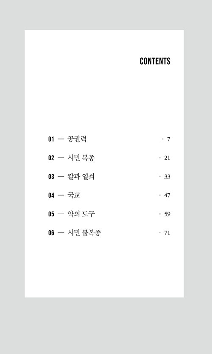
Task: Click page number 21
Action: [167, 158]
